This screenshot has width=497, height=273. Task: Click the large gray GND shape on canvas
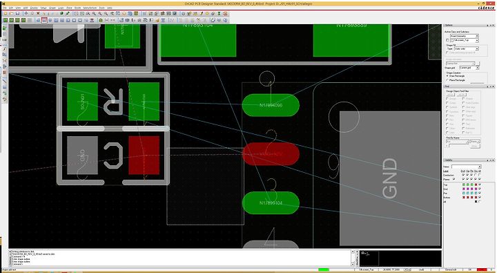(x=390, y=178)
